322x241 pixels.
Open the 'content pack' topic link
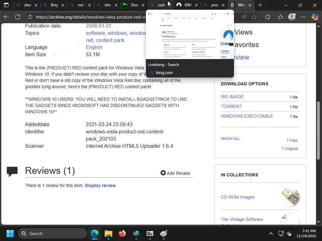pyautogui.click(x=110, y=40)
